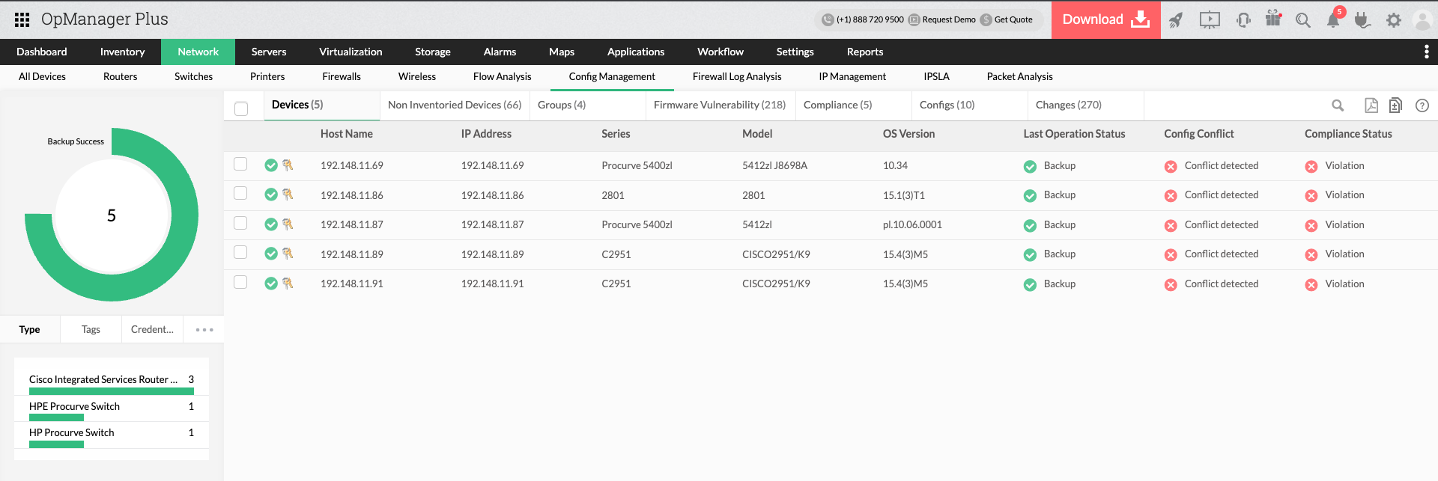
Task: Click the Request Demo link
Action: pos(949,19)
